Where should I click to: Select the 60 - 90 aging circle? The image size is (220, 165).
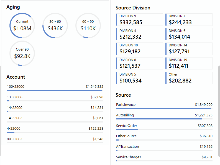(x=88, y=25)
